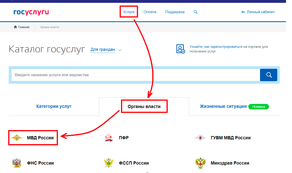Click the Минздрав России emblem icon
Image resolution: width=292 pixels, height=173 pixels.
point(200,163)
